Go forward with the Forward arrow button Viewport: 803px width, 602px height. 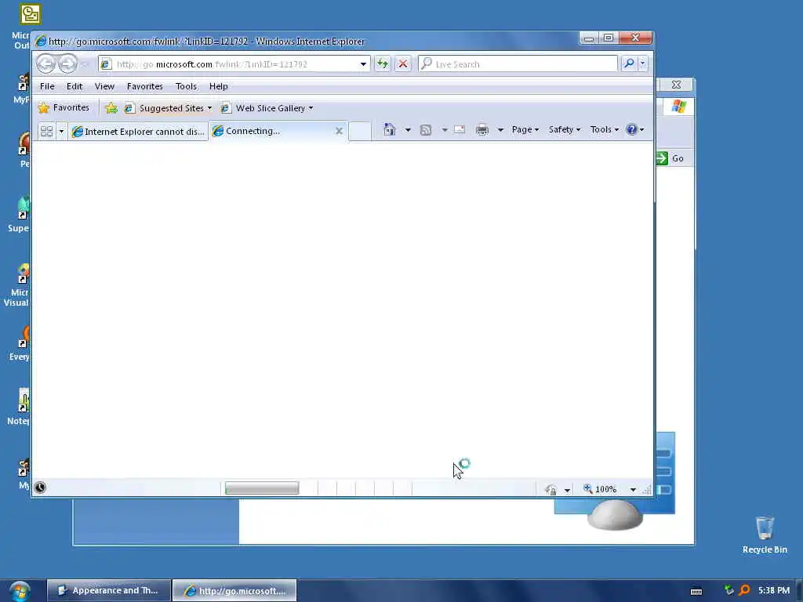click(67, 63)
